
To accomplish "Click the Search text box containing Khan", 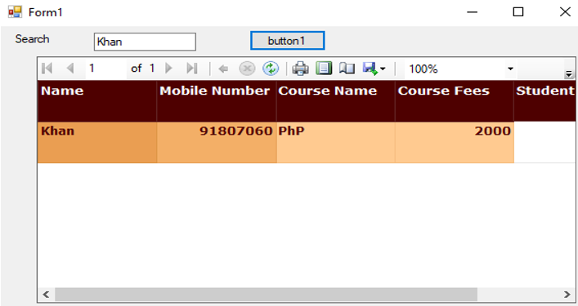I will [x=145, y=42].
